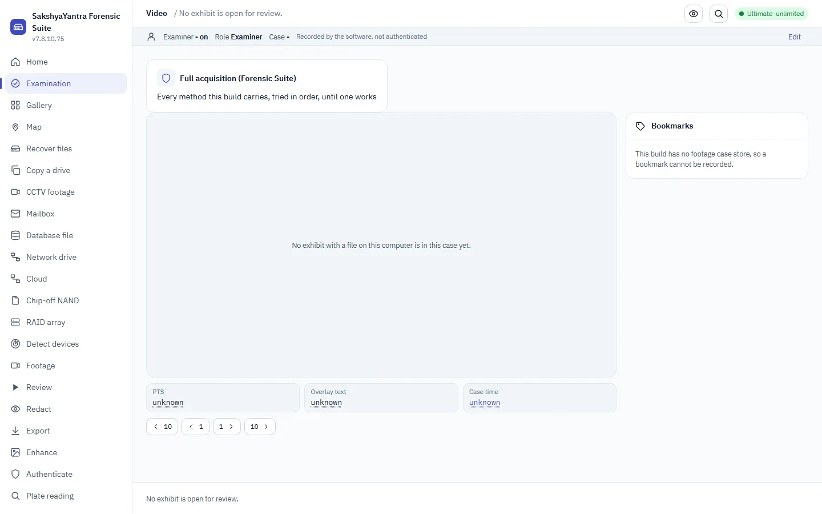Image resolution: width=822 pixels, height=514 pixels.
Task: Click the Case time unknown value
Action: click(485, 403)
